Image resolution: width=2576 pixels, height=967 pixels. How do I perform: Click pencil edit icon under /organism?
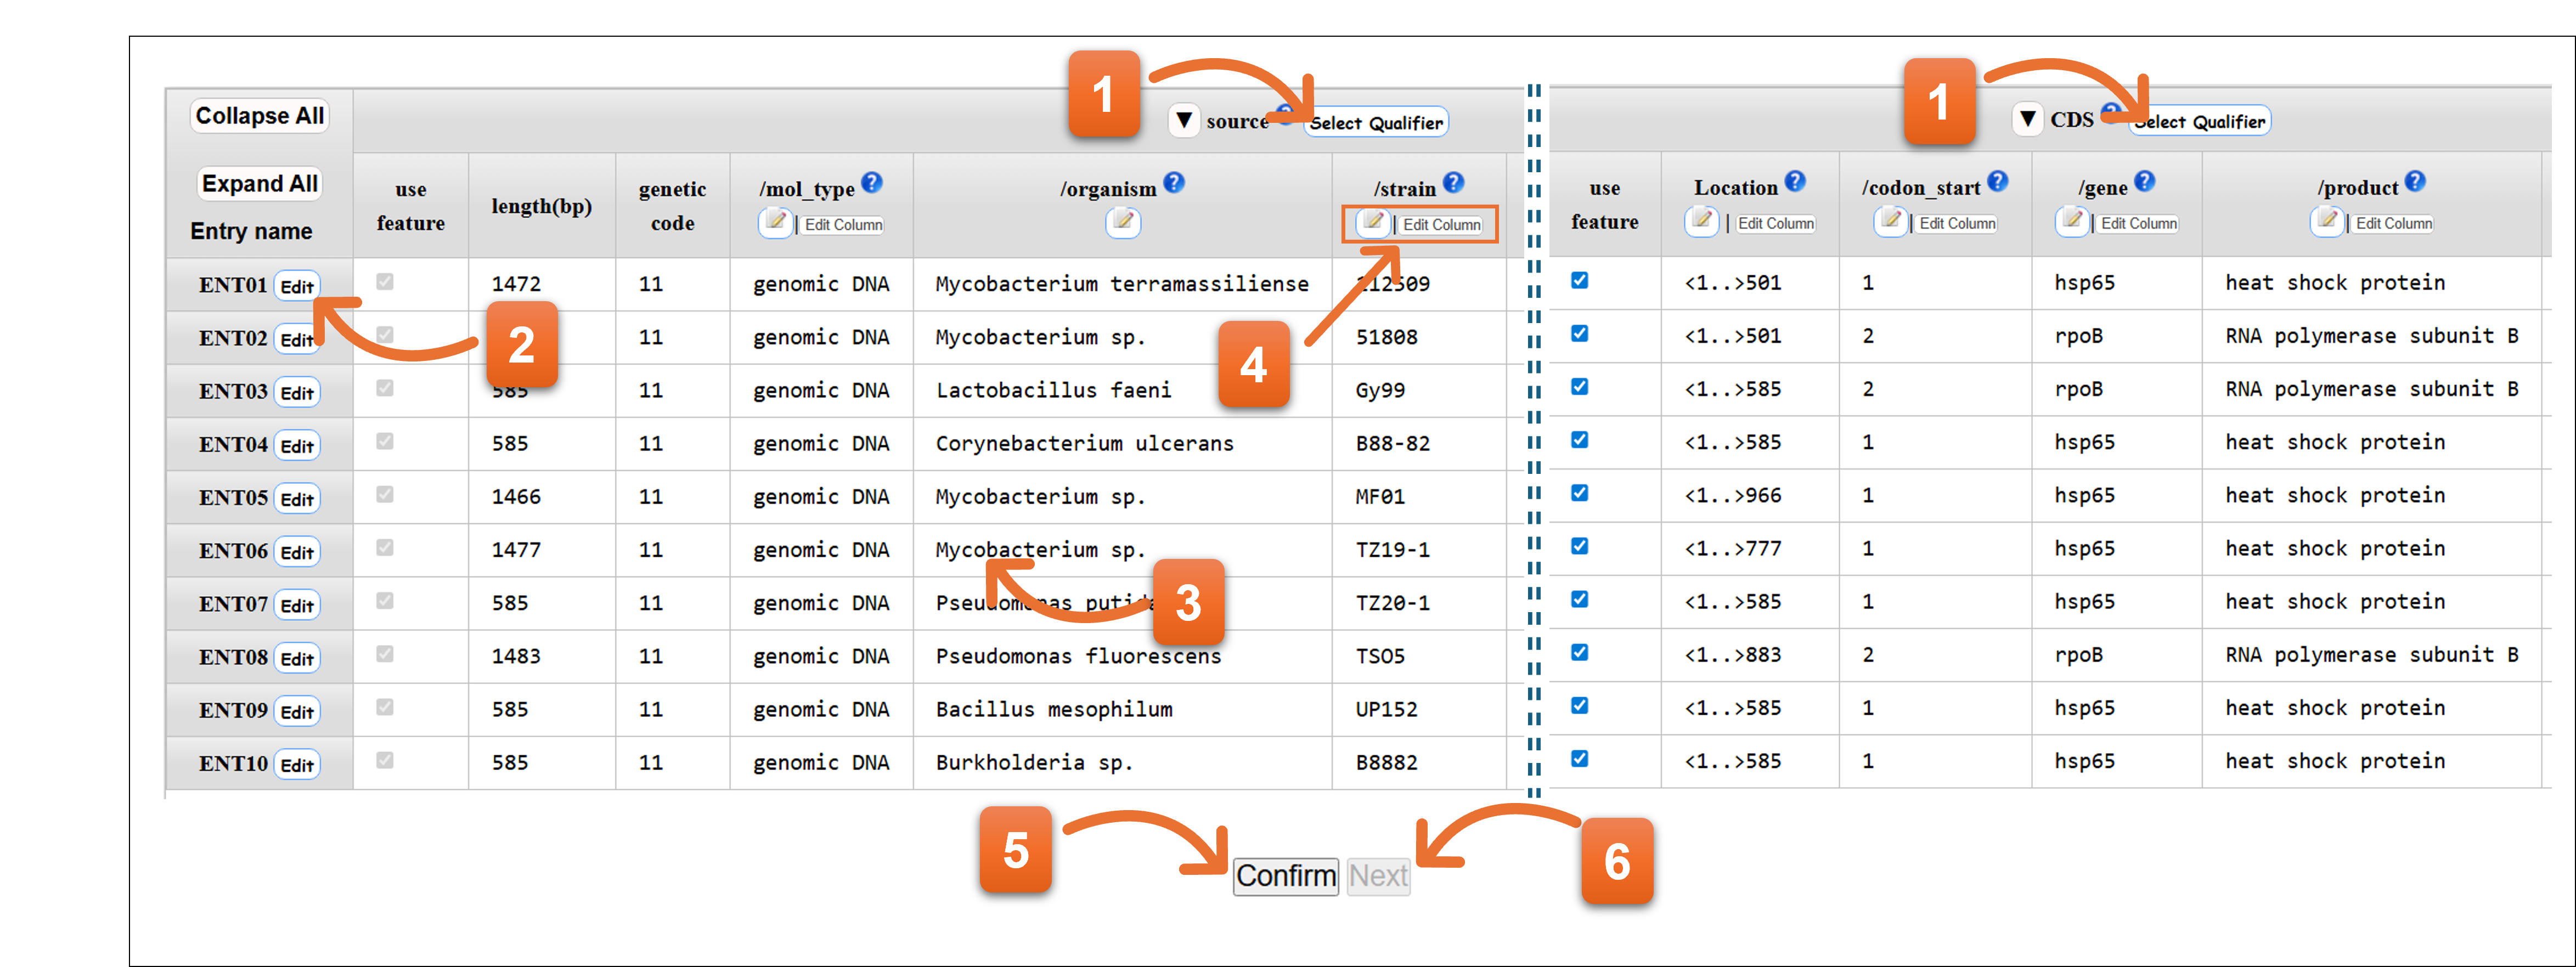(x=1122, y=222)
